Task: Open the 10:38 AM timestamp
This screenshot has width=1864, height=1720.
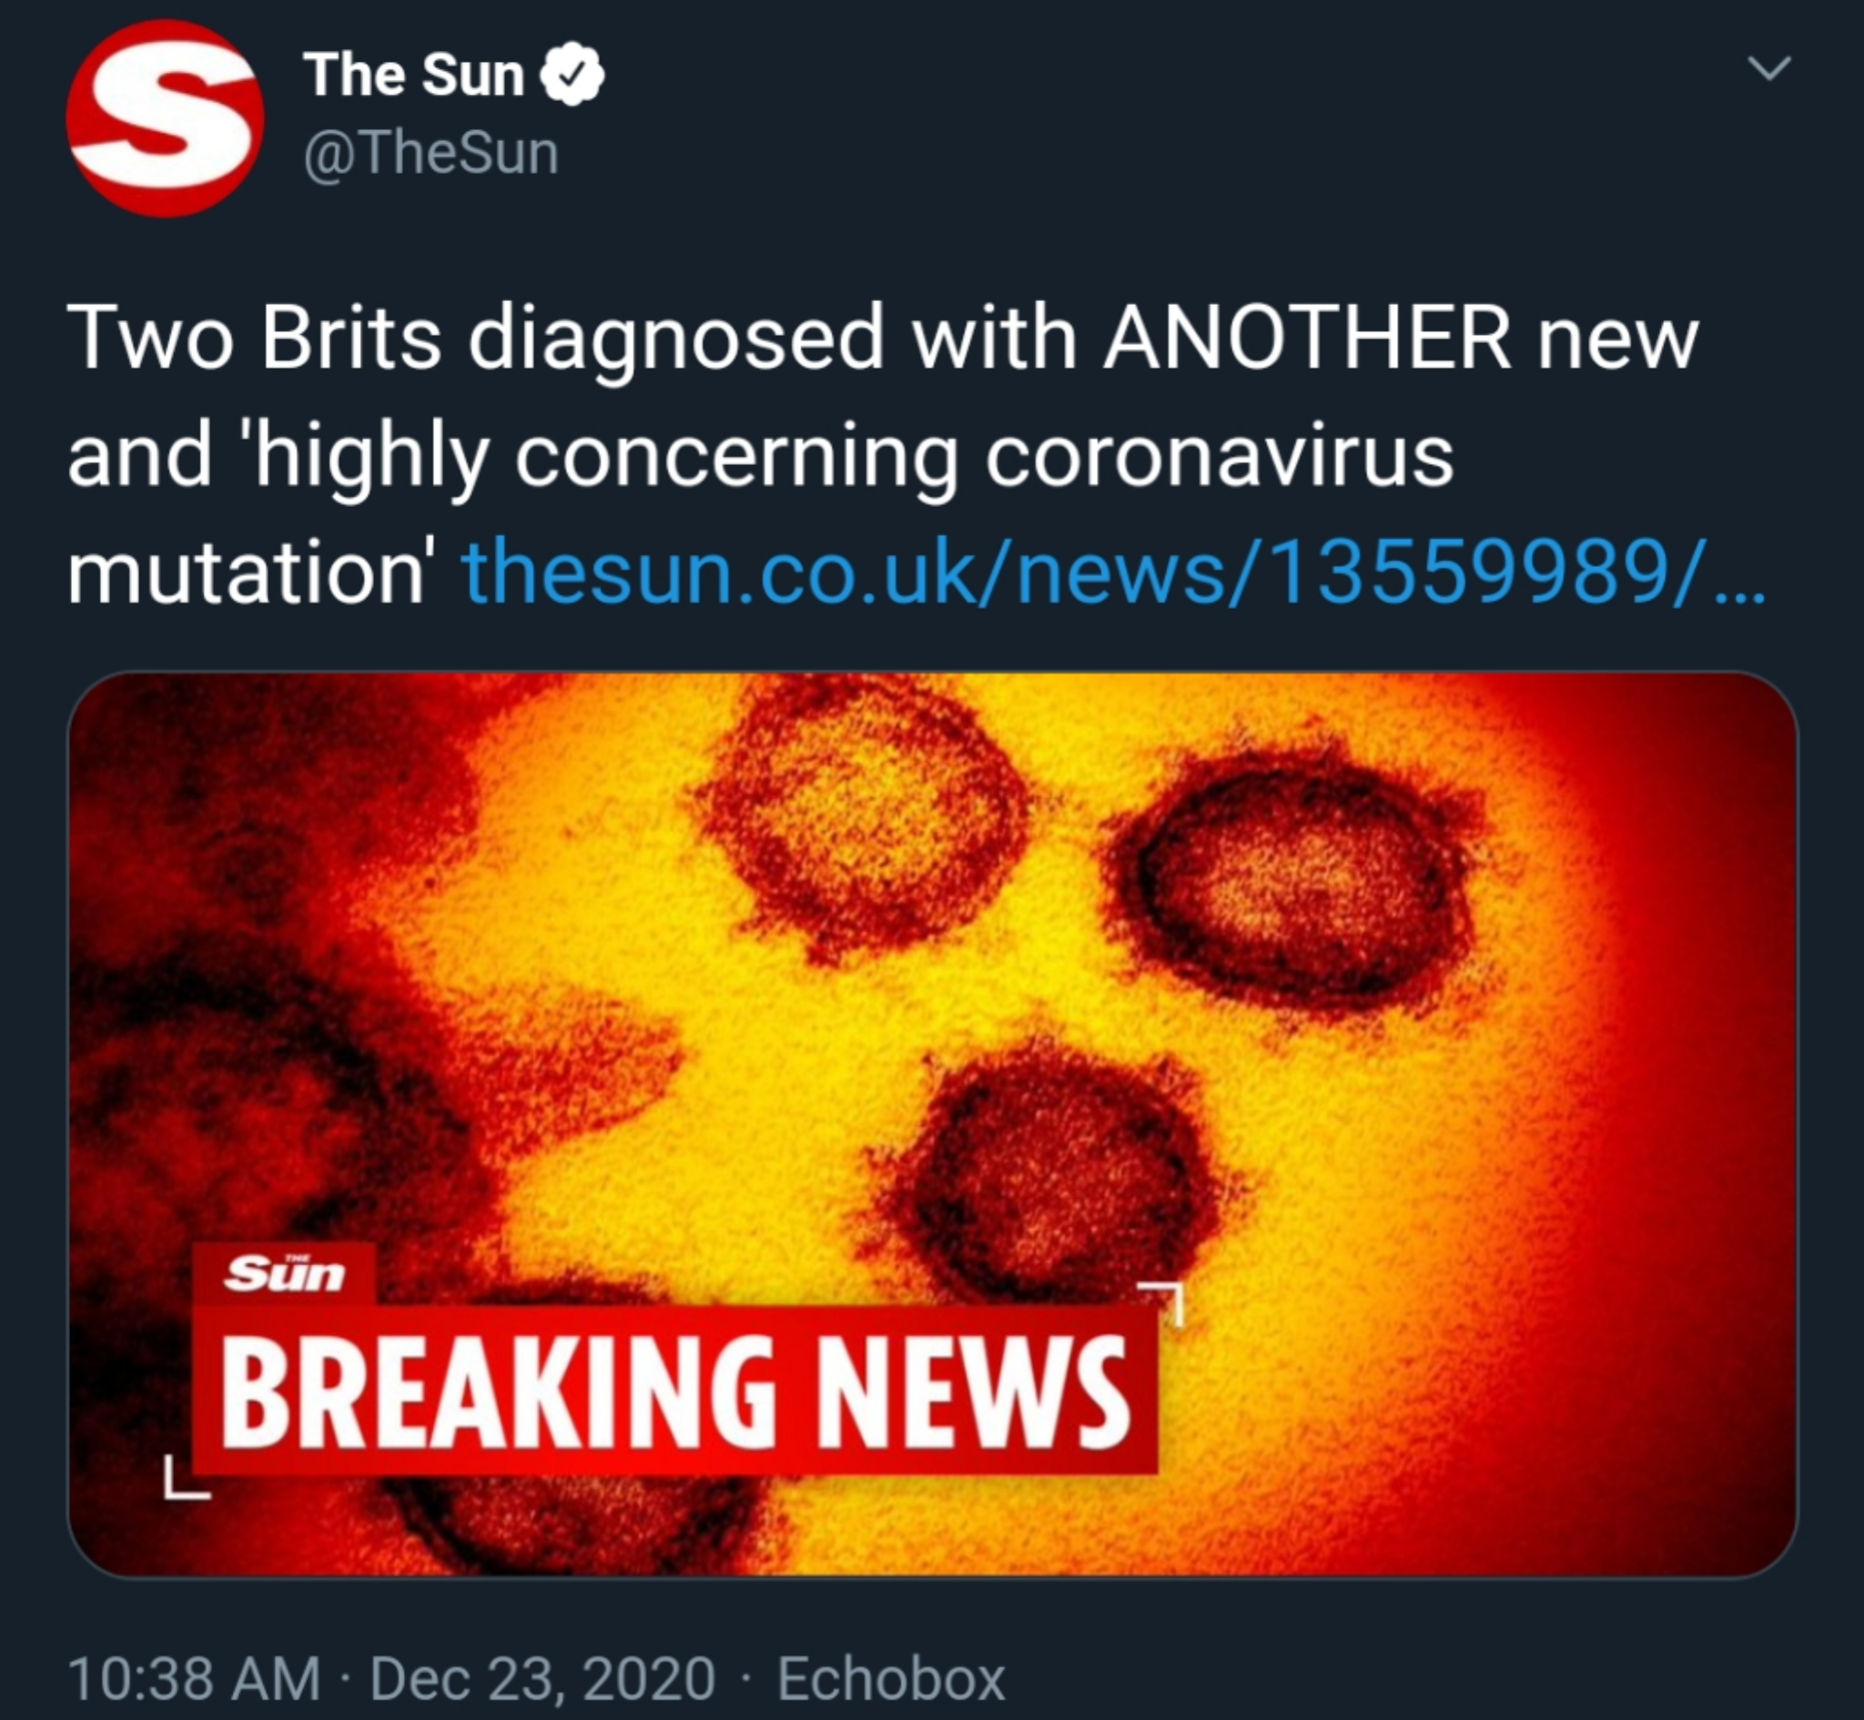Action: 194,1678
